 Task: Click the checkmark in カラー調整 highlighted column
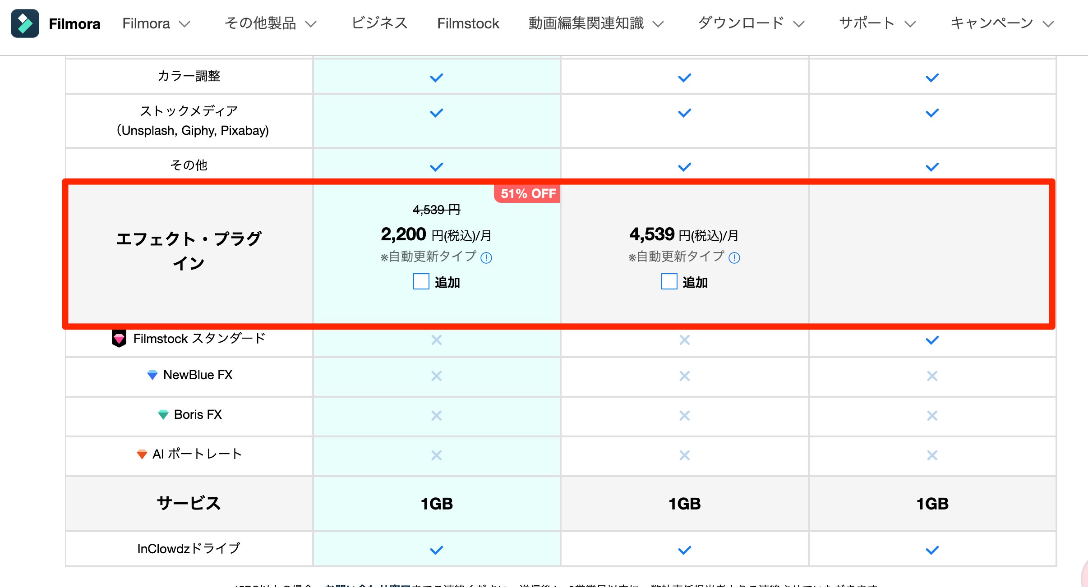(437, 78)
